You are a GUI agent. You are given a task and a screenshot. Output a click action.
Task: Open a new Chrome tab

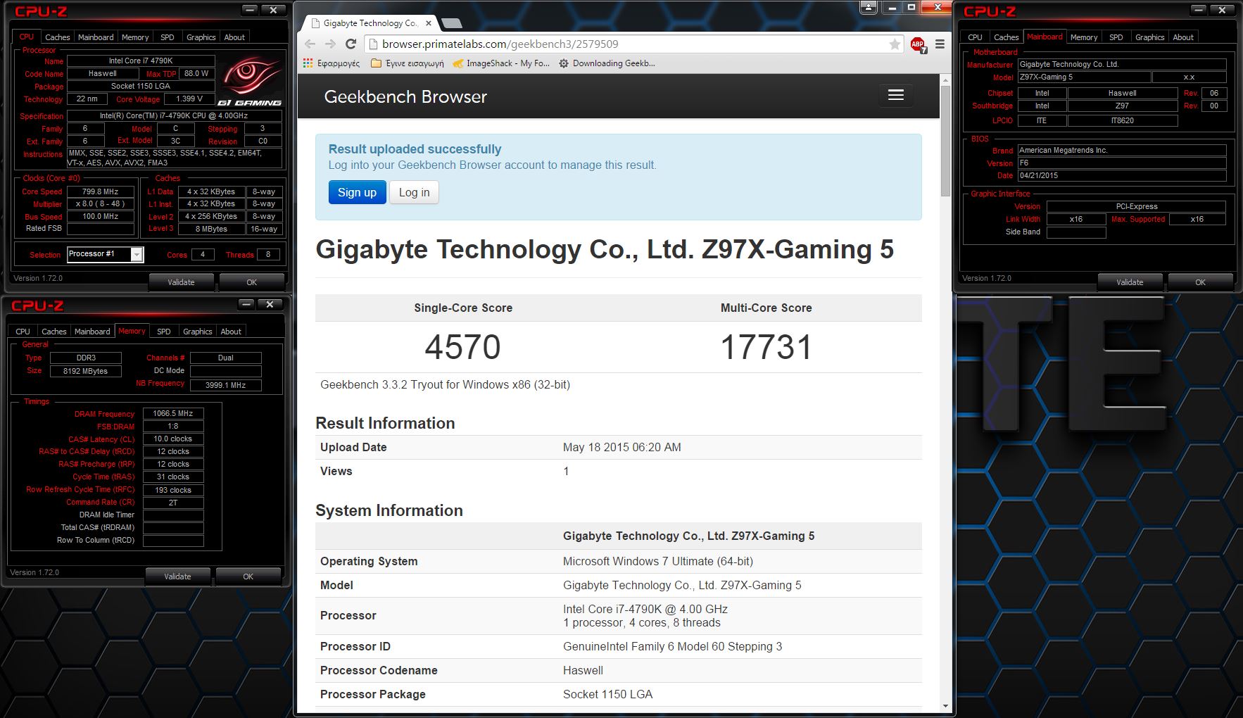452,23
